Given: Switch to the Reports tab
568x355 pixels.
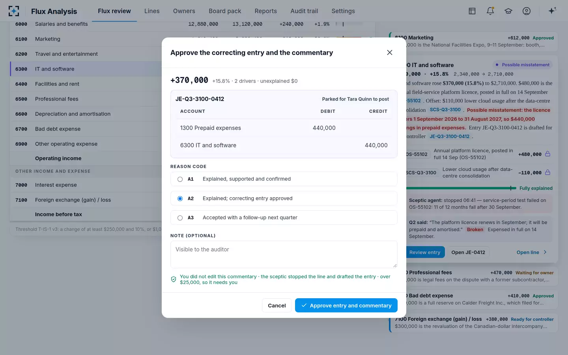Looking at the screenshot, I should coord(266,11).
